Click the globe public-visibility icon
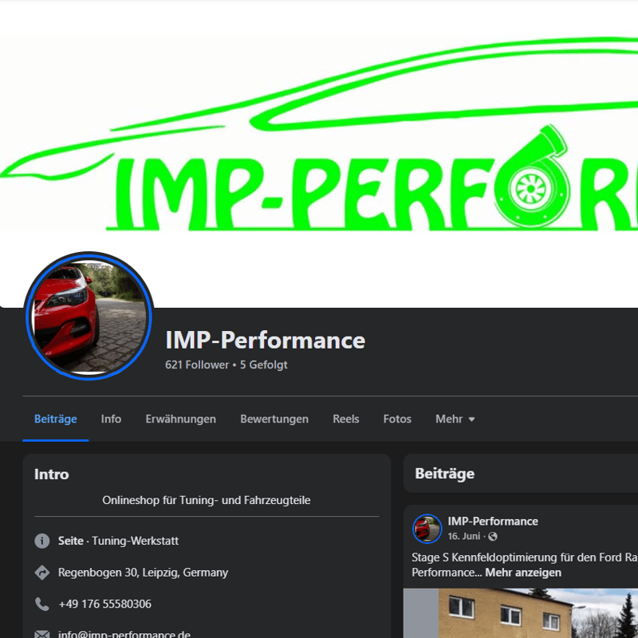Viewport: 638px width, 638px height. coord(492,537)
